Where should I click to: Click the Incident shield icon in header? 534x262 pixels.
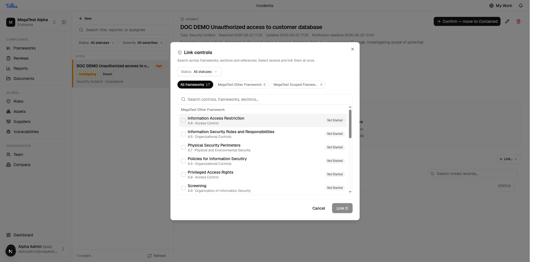(182, 19)
